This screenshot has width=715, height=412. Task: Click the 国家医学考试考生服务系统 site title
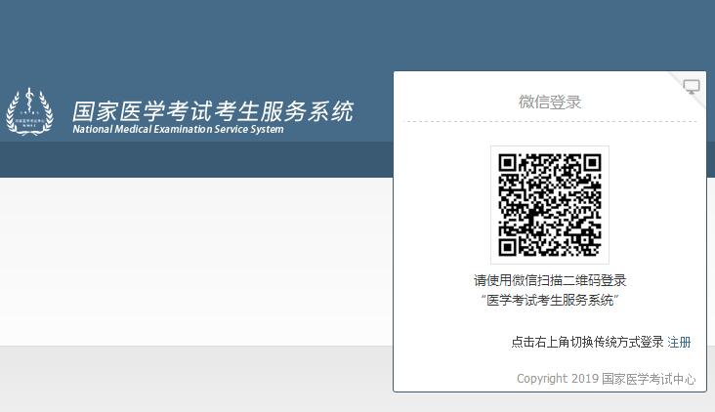pyautogui.click(x=213, y=109)
